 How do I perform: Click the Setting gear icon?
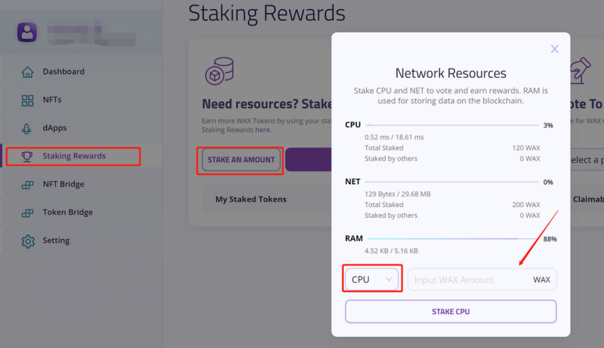tap(28, 241)
